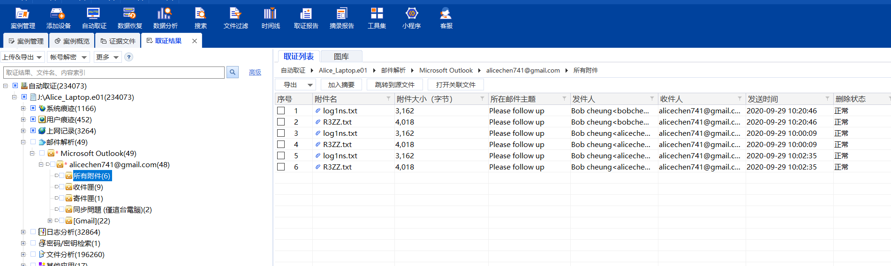Click the 上网记录 globe icon
This screenshot has width=891, height=266.
42,131
